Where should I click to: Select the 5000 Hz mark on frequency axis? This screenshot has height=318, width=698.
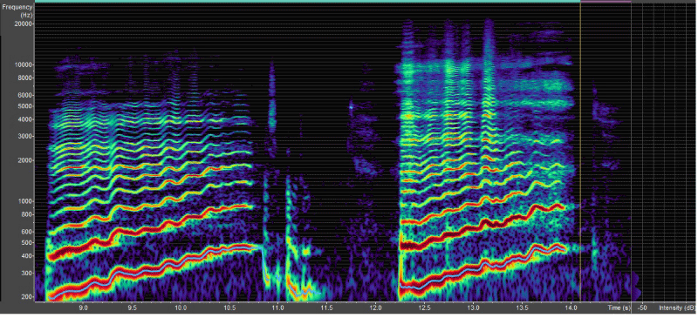coord(25,106)
